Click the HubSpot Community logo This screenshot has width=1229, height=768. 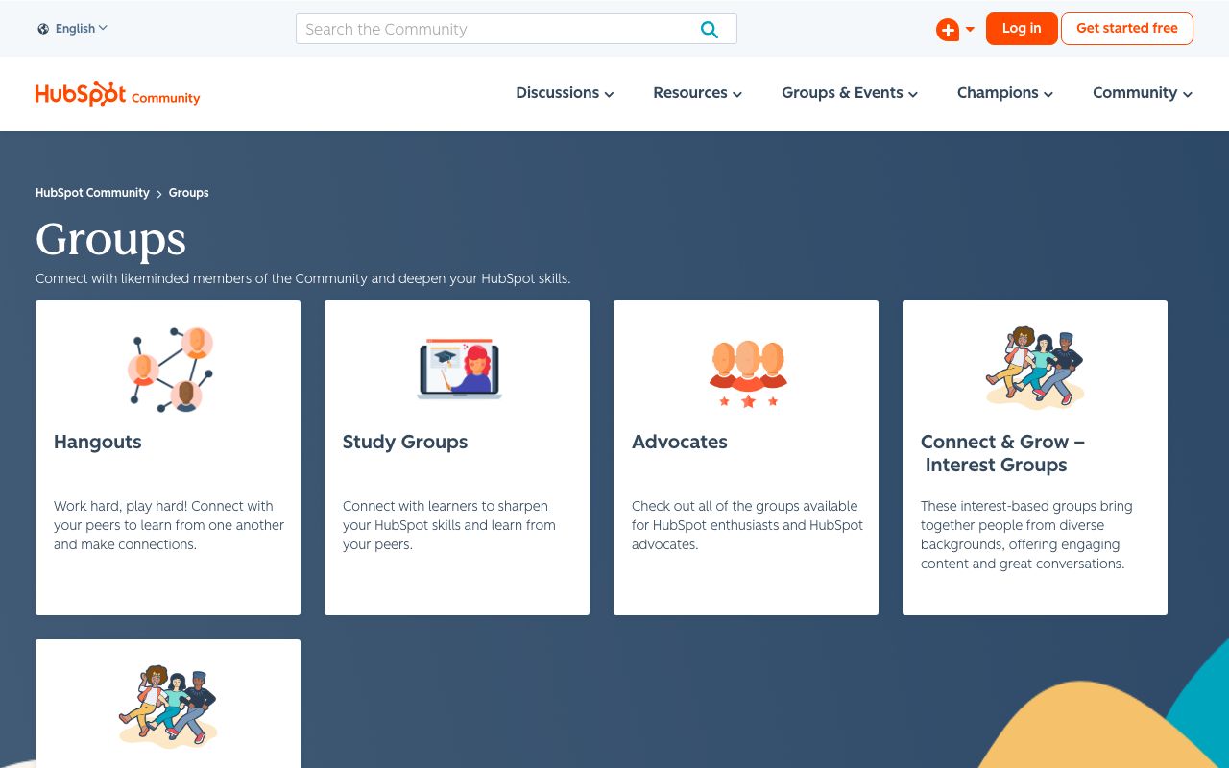point(118,94)
